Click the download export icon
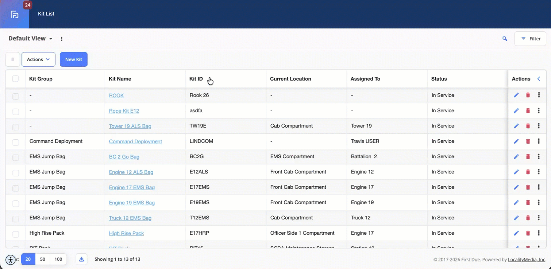 [x=81, y=259]
